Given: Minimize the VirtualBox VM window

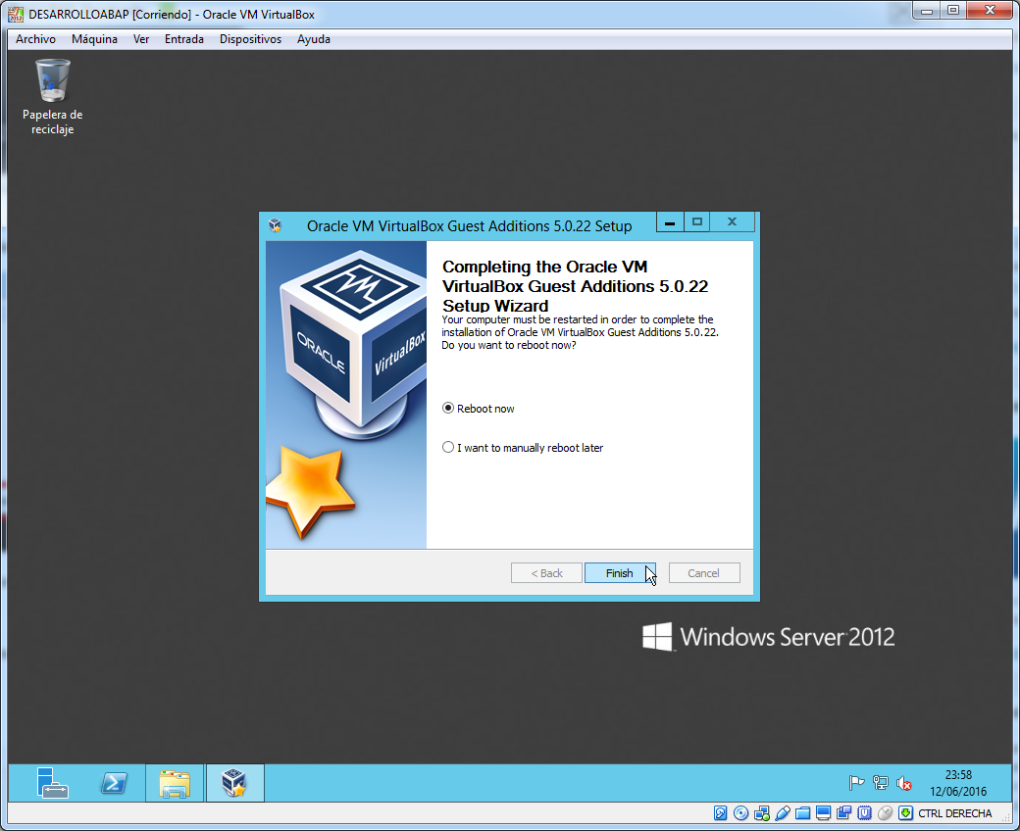Looking at the screenshot, I should click(x=926, y=11).
